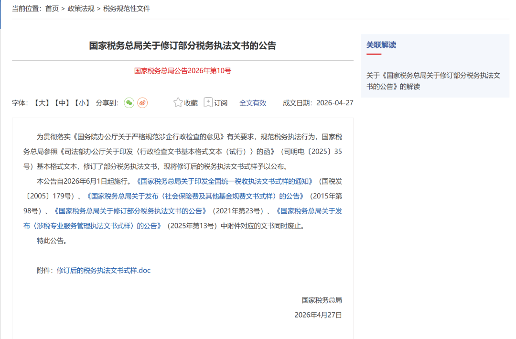The image size is (516, 339).
Task: Set font size to 大
Action: [42, 103]
